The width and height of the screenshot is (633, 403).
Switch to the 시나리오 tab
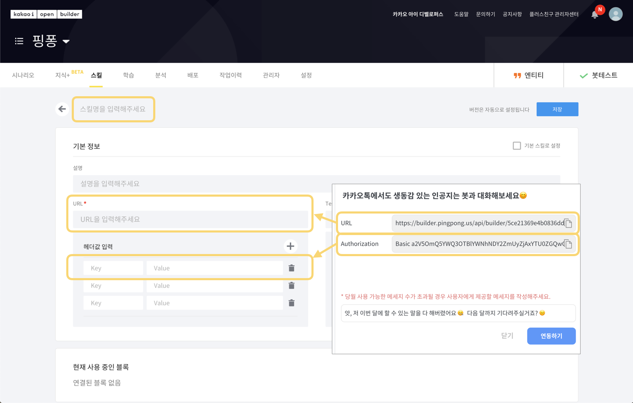[23, 75]
